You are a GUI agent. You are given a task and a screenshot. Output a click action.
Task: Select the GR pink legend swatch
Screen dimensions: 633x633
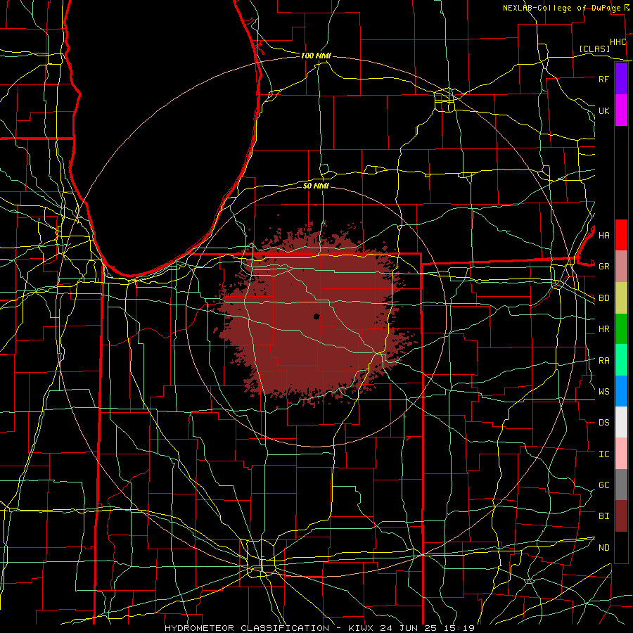621,267
